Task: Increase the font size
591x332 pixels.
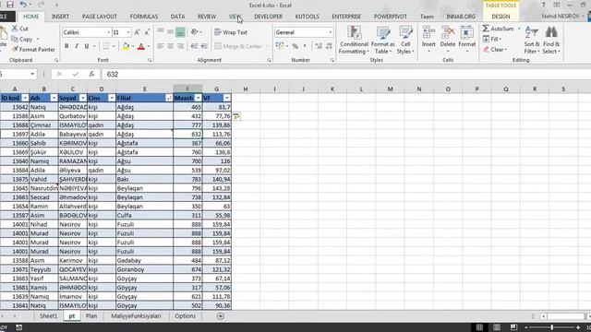Action: [138, 32]
